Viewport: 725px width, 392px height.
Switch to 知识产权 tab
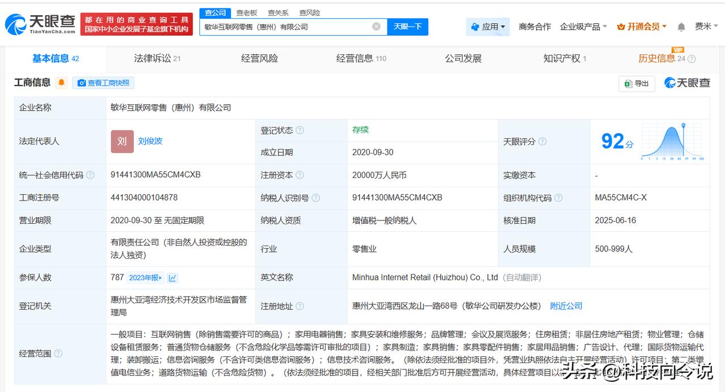click(564, 58)
